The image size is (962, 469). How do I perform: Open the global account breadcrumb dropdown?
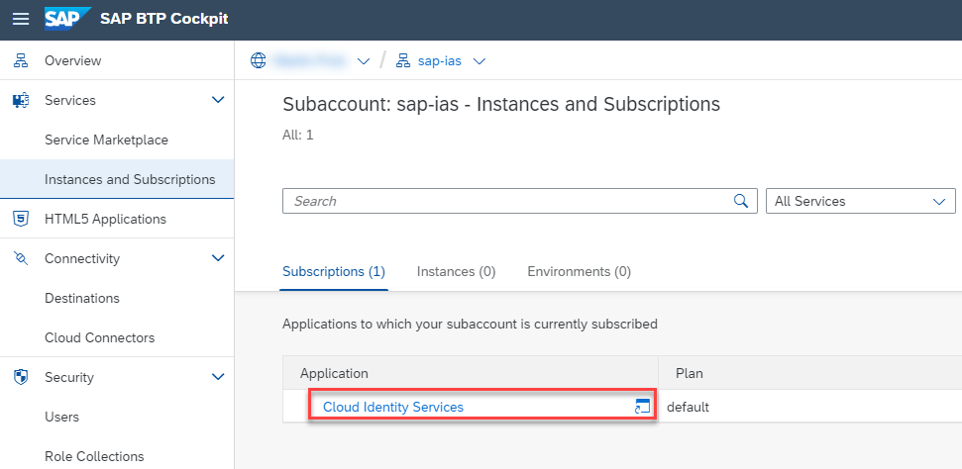pyautogui.click(x=364, y=61)
